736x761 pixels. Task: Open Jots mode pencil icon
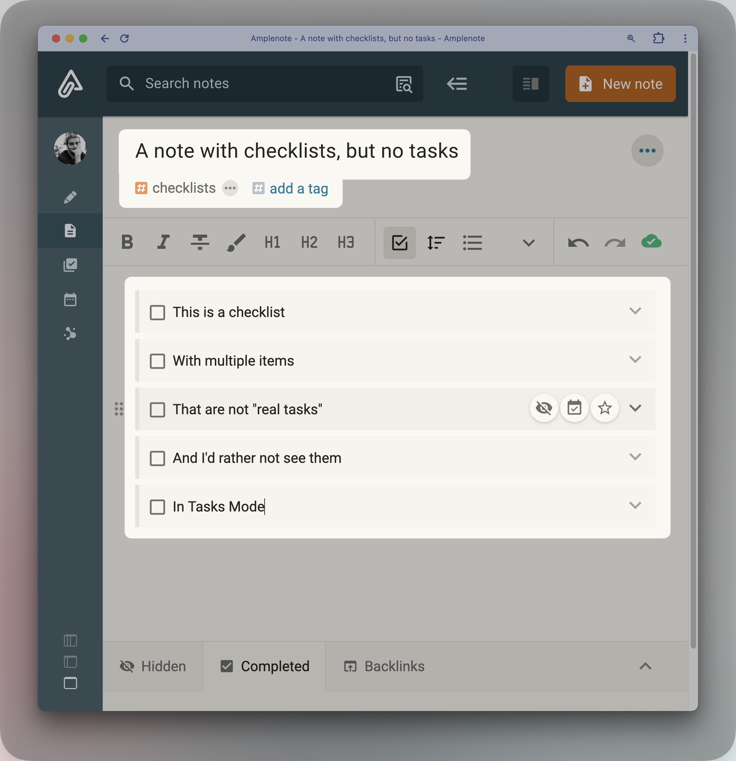click(x=70, y=197)
